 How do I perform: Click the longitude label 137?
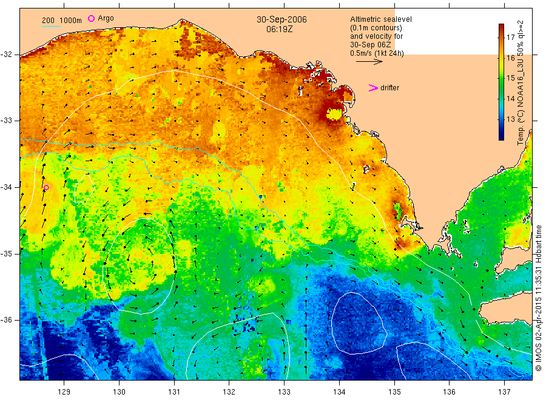[x=504, y=392]
